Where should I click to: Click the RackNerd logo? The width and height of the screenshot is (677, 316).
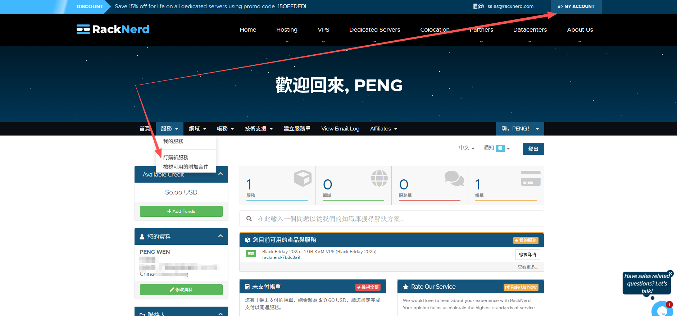pos(113,29)
